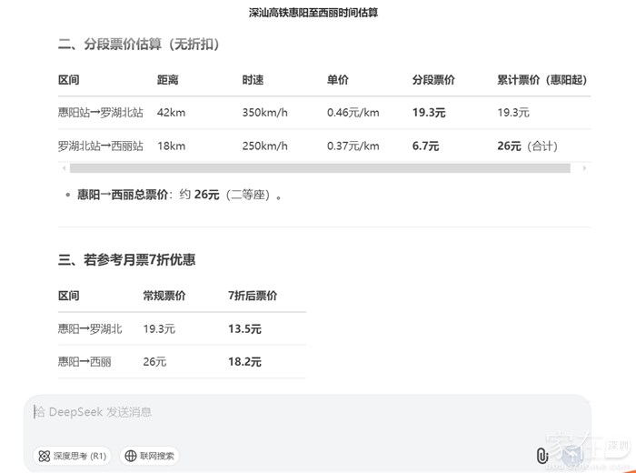Viewport: 636px width, 473px height.
Task: Toggle 联网搜索 web search
Action: click(149, 456)
